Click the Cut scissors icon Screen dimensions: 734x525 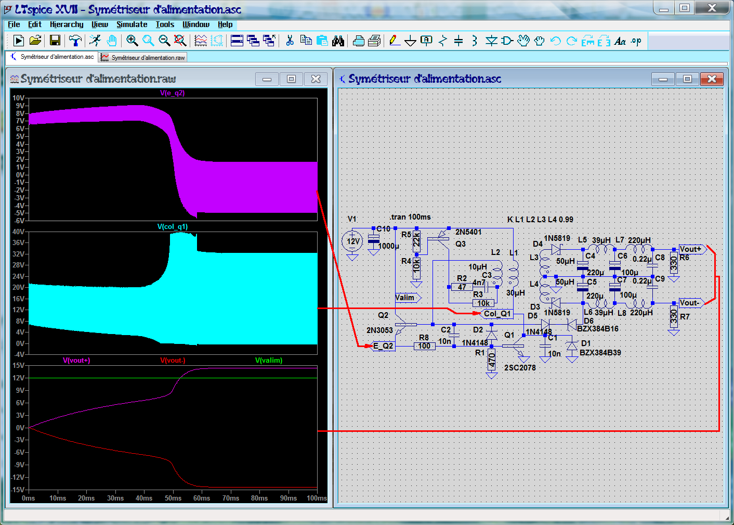pyautogui.click(x=290, y=41)
